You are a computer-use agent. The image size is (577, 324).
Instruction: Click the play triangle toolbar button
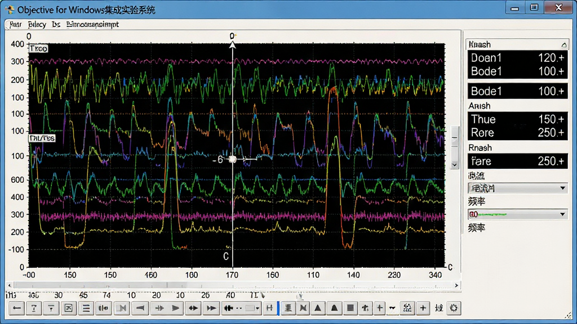176,308
